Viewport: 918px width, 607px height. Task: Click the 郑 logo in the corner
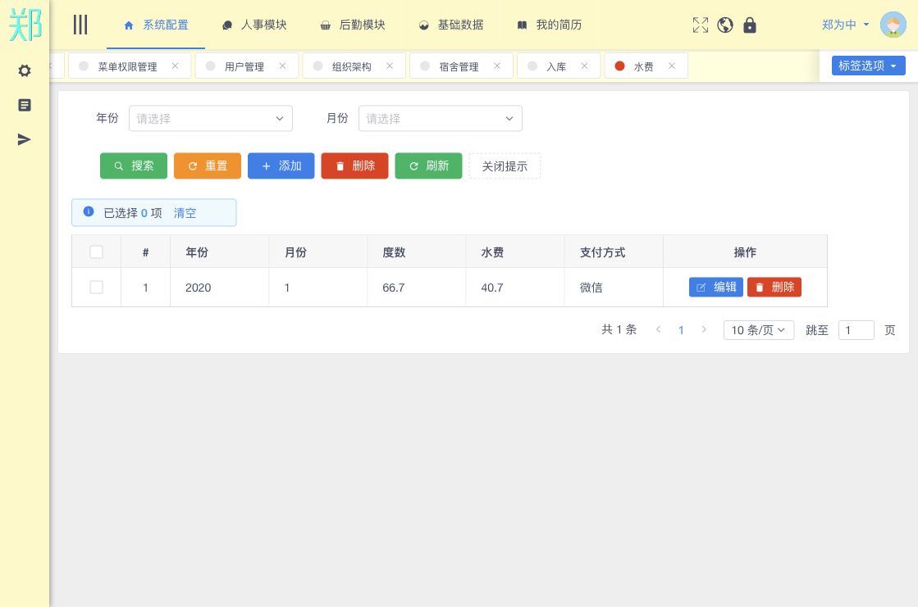point(25,25)
